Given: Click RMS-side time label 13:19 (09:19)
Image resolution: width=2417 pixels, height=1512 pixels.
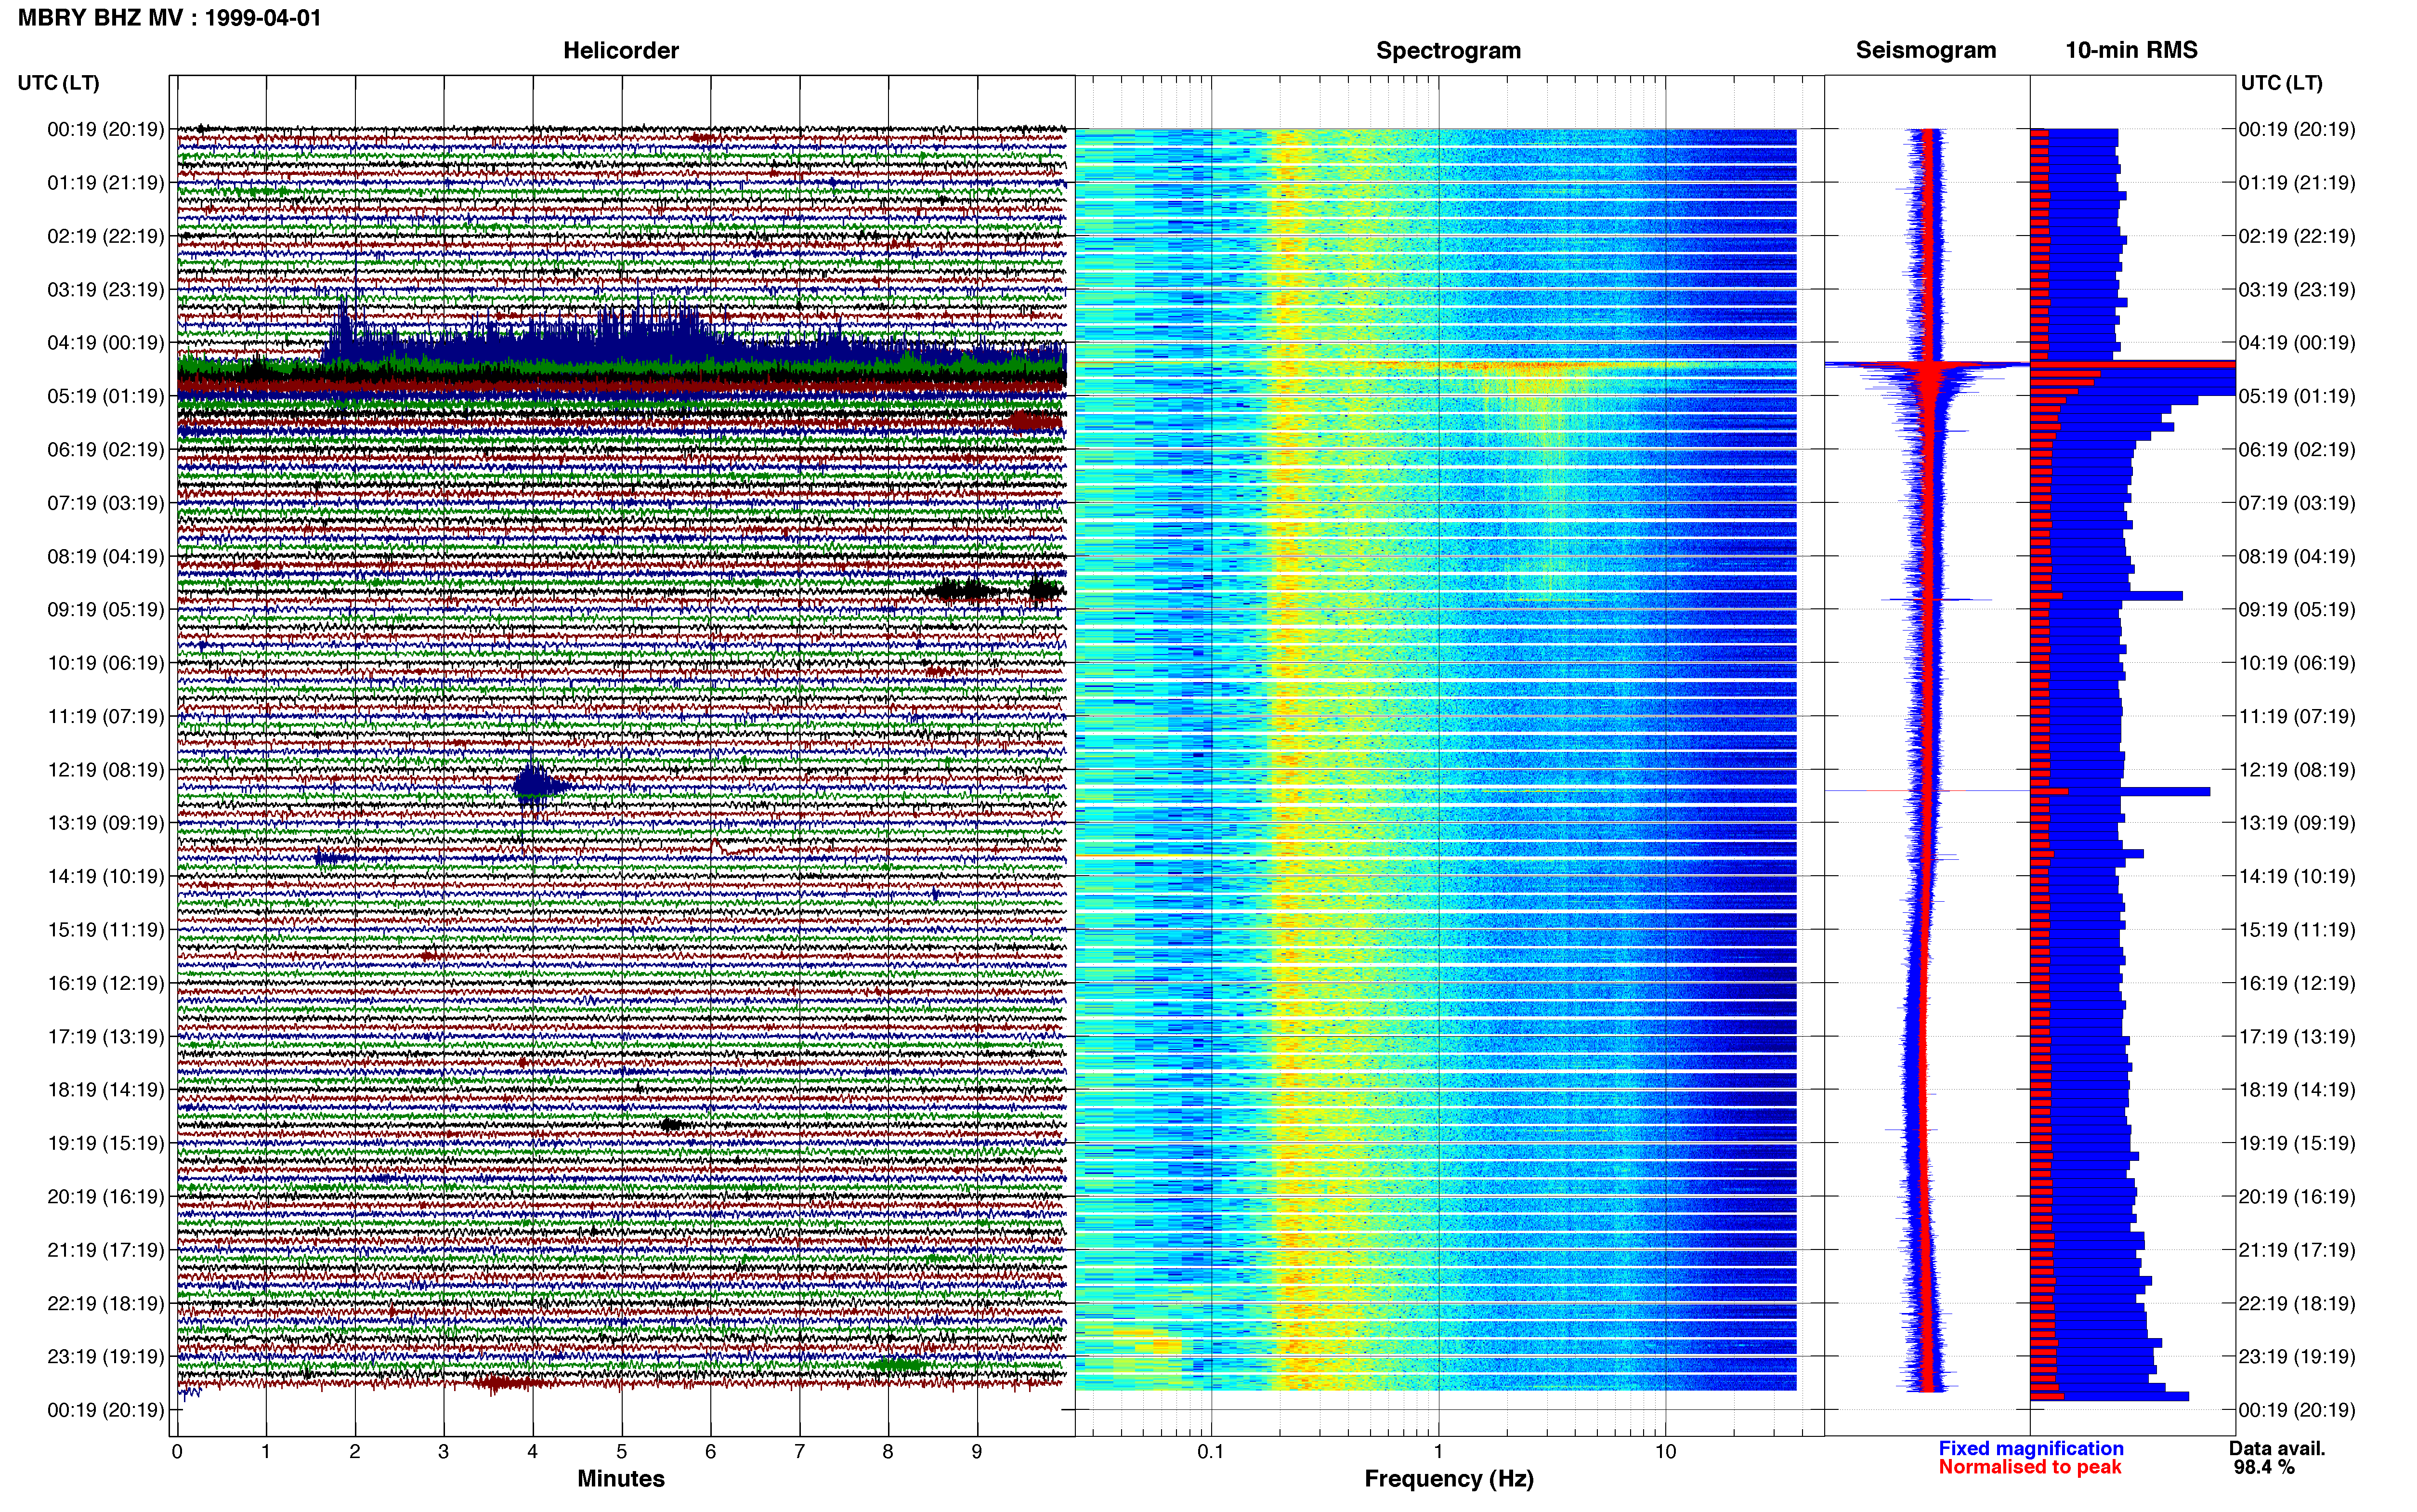Looking at the screenshot, I should click(2297, 823).
